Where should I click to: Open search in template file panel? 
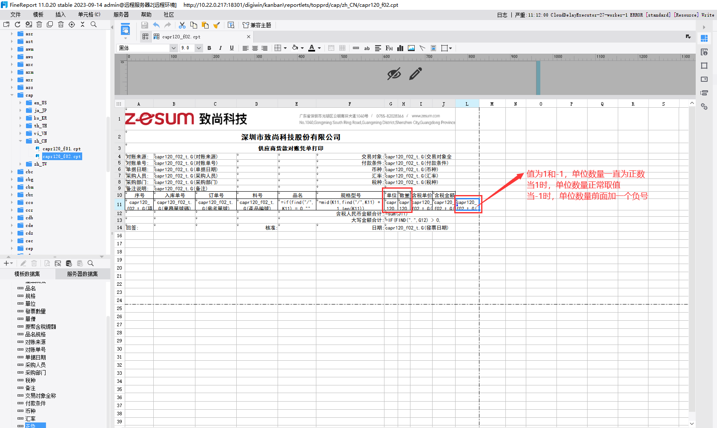click(x=94, y=24)
